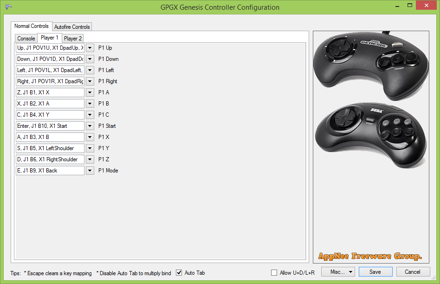Click the P1 Mode label
Image resolution: width=440 pixels, height=284 pixels.
click(108, 171)
